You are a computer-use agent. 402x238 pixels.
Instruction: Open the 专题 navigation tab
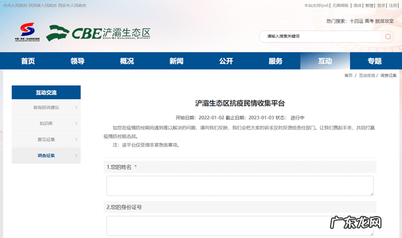[x=375, y=61]
